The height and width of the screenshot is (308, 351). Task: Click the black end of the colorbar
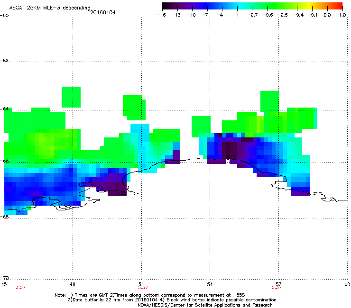point(165,6)
